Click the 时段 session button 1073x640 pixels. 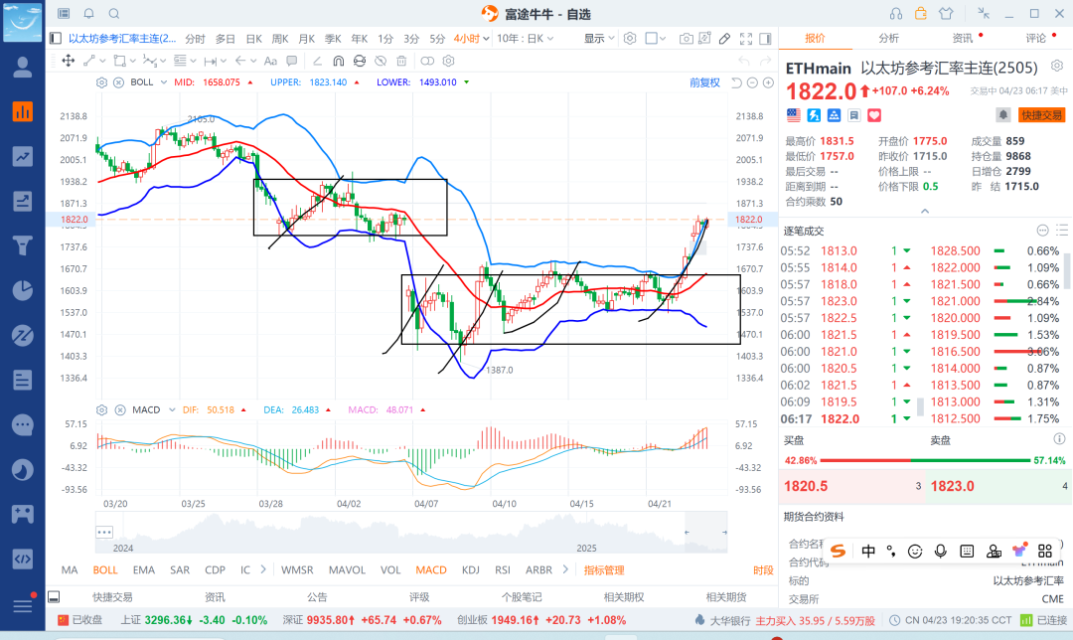point(763,570)
